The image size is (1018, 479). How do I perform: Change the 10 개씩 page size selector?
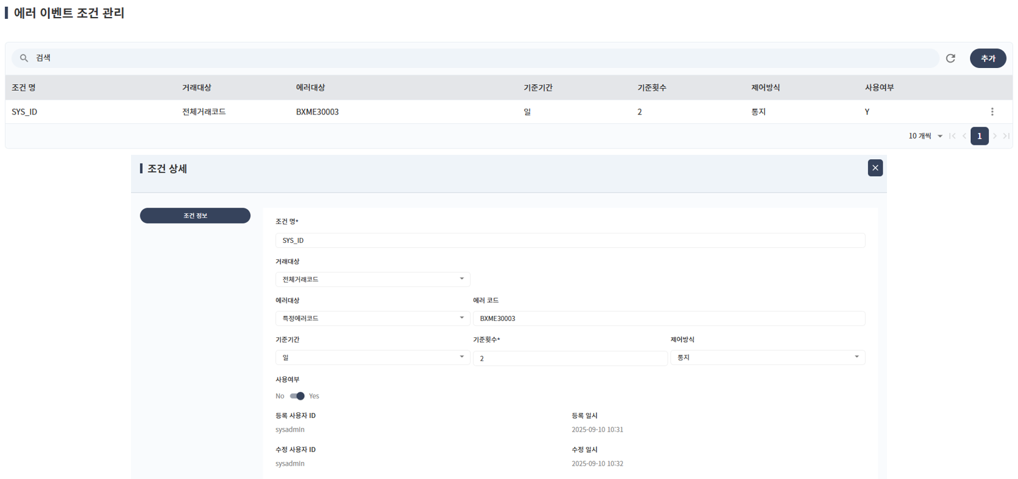tap(925, 136)
